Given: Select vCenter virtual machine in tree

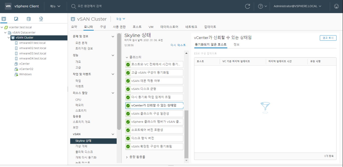Looking at the screenshot, I should click(24, 64).
